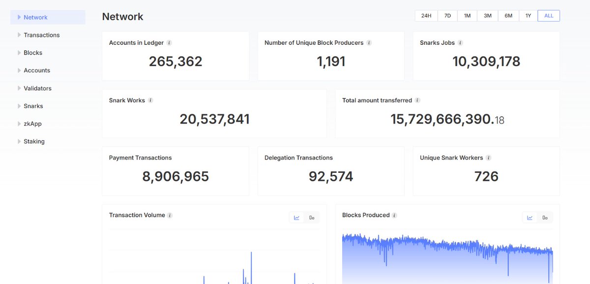Switch to the 7D time range tab
Image resolution: width=590 pixels, height=284 pixels.
(x=447, y=15)
